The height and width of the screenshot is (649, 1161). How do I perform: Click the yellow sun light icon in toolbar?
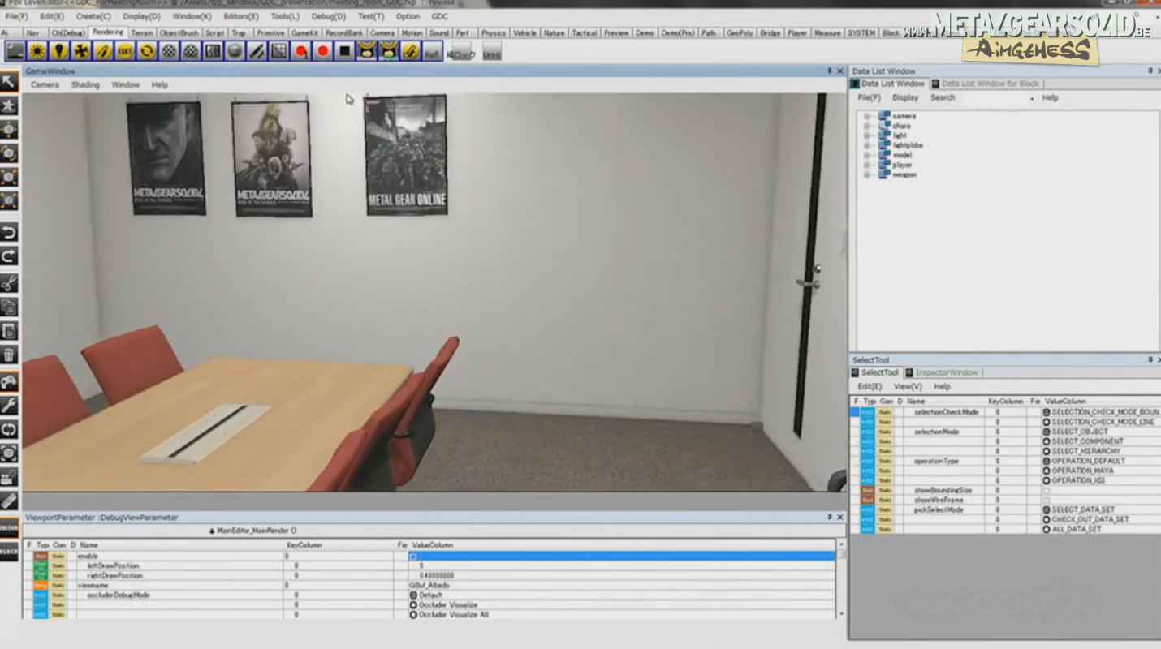click(37, 51)
